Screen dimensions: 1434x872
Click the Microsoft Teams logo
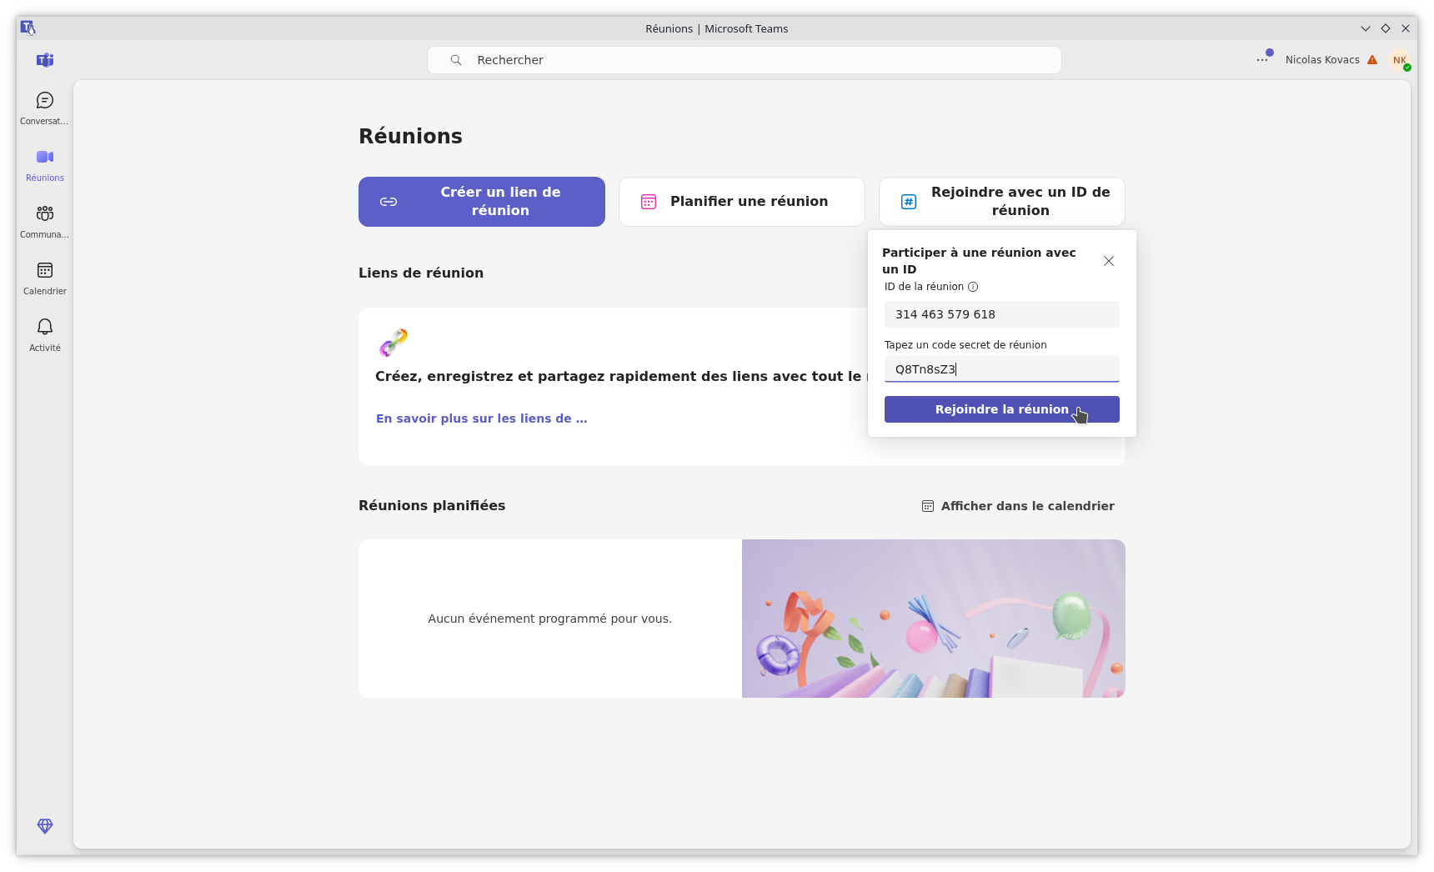[44, 60]
